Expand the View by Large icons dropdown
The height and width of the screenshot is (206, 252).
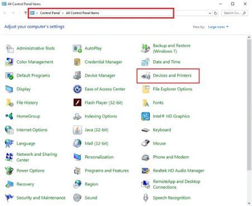tap(218, 27)
